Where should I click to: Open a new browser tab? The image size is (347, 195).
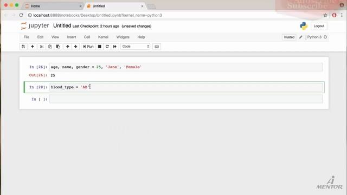pyautogui.click(x=152, y=6)
